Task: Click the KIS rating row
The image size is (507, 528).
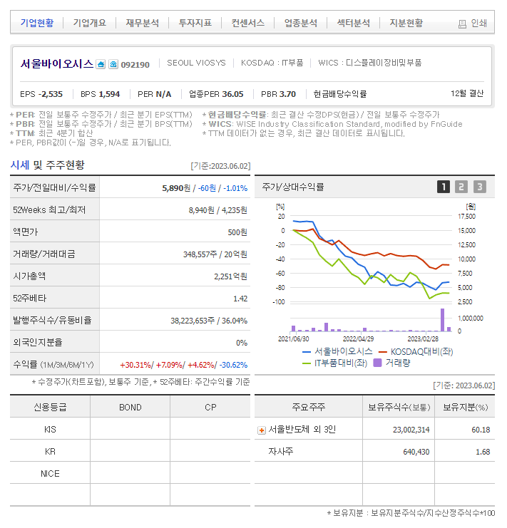Action: coord(130,430)
